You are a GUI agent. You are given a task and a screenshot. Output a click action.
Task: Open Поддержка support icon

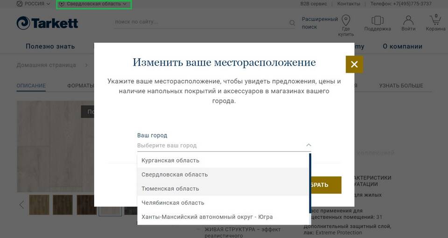click(378, 23)
